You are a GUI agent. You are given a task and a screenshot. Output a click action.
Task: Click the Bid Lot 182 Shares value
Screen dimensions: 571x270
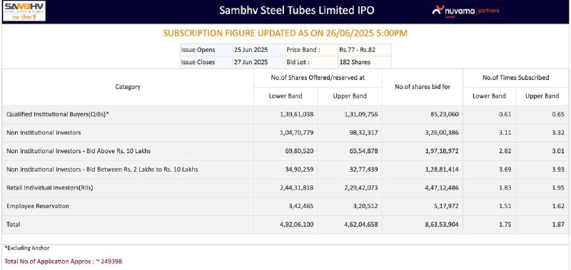click(355, 62)
